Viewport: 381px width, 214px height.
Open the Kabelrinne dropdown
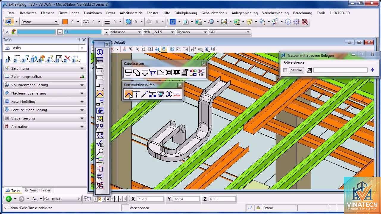point(126,32)
